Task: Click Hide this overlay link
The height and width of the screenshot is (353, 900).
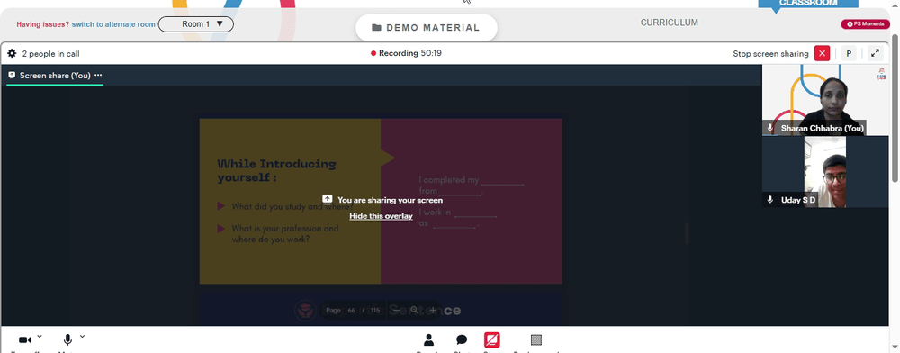Action: pyautogui.click(x=381, y=216)
